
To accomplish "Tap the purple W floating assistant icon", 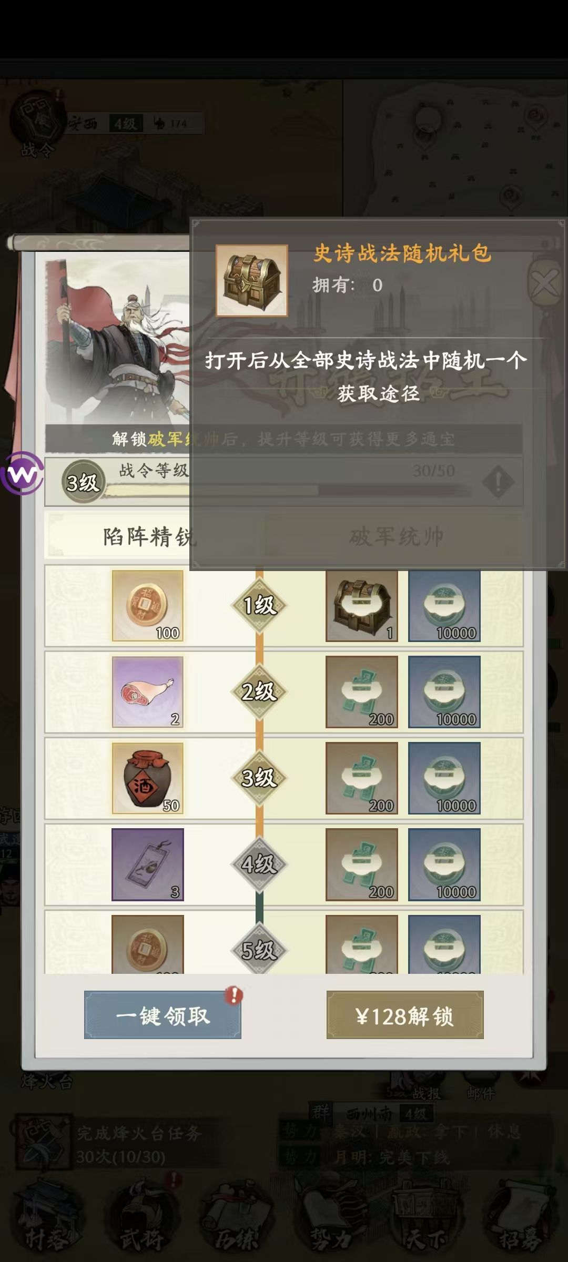I will coord(22,474).
